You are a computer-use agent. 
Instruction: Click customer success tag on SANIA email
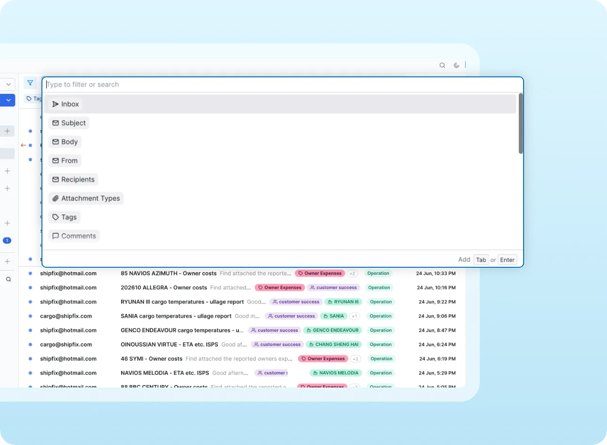291,316
